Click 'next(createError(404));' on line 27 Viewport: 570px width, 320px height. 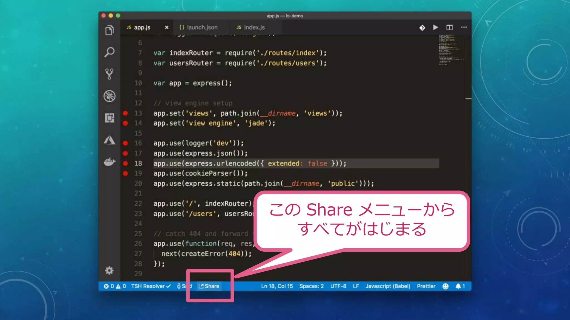point(207,254)
